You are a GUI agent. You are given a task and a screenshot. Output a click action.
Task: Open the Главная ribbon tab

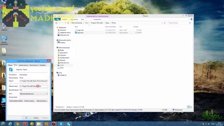(65, 19)
